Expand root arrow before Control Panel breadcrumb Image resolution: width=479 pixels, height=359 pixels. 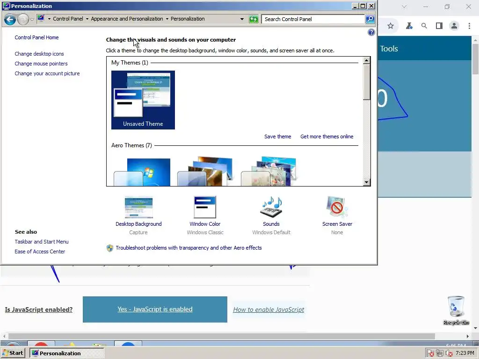pyautogui.click(x=49, y=19)
